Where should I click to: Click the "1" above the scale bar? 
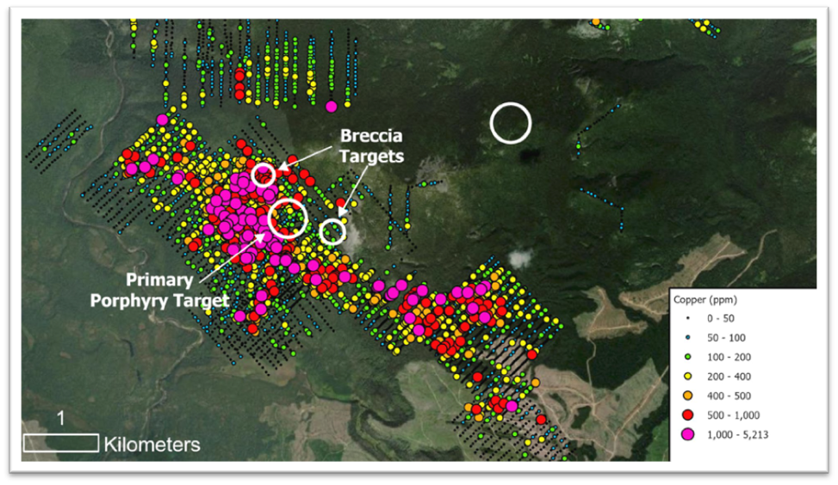pos(60,418)
